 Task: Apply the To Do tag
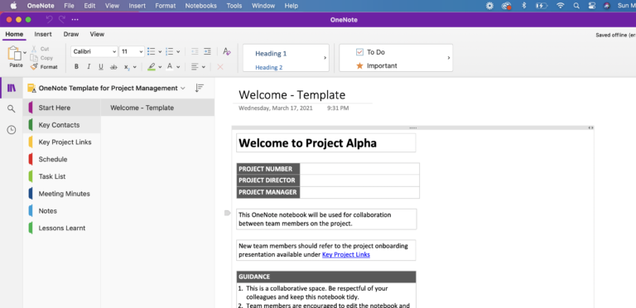[x=370, y=52]
